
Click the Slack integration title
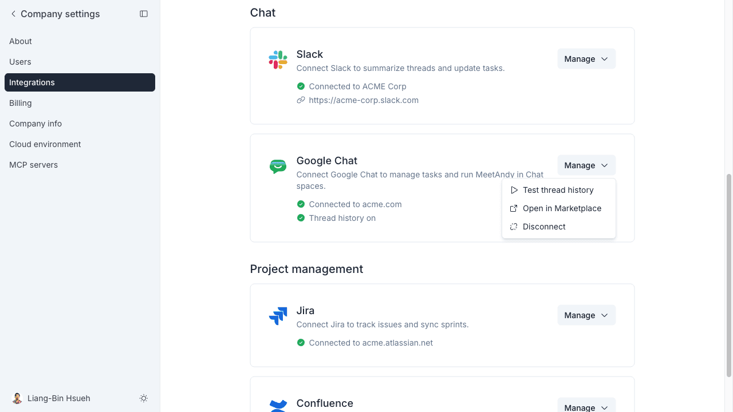click(310, 54)
